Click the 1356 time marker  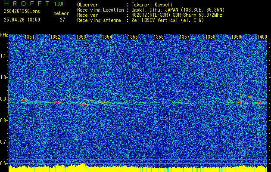click(x=159, y=37)
